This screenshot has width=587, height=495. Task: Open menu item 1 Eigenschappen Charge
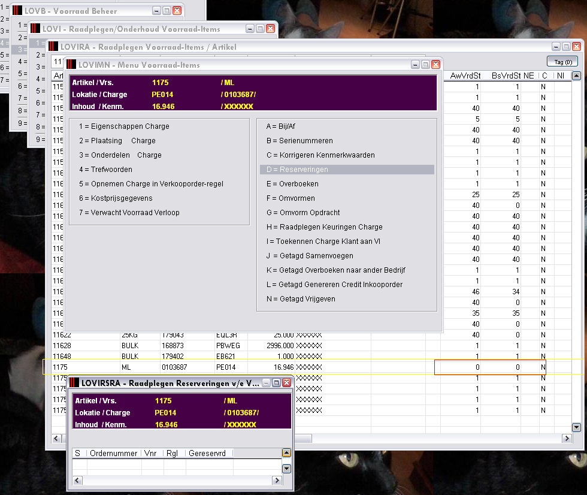click(x=125, y=126)
